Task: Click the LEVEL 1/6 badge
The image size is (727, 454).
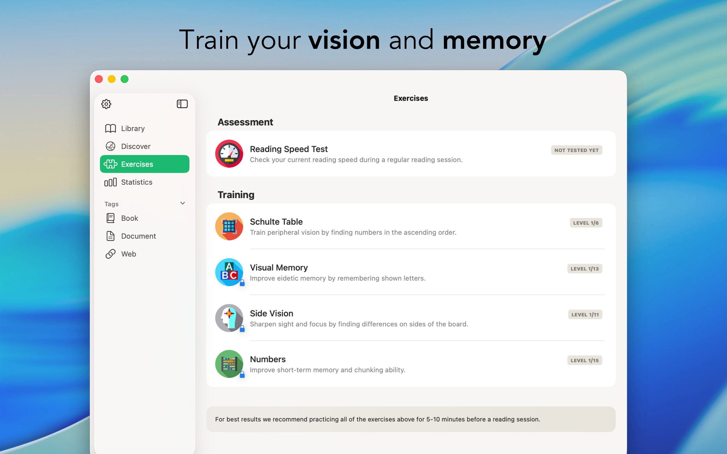Action: point(586,223)
